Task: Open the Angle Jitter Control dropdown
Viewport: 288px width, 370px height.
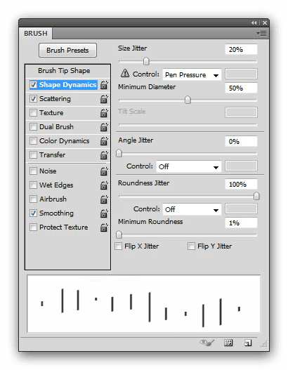Action: click(x=189, y=166)
